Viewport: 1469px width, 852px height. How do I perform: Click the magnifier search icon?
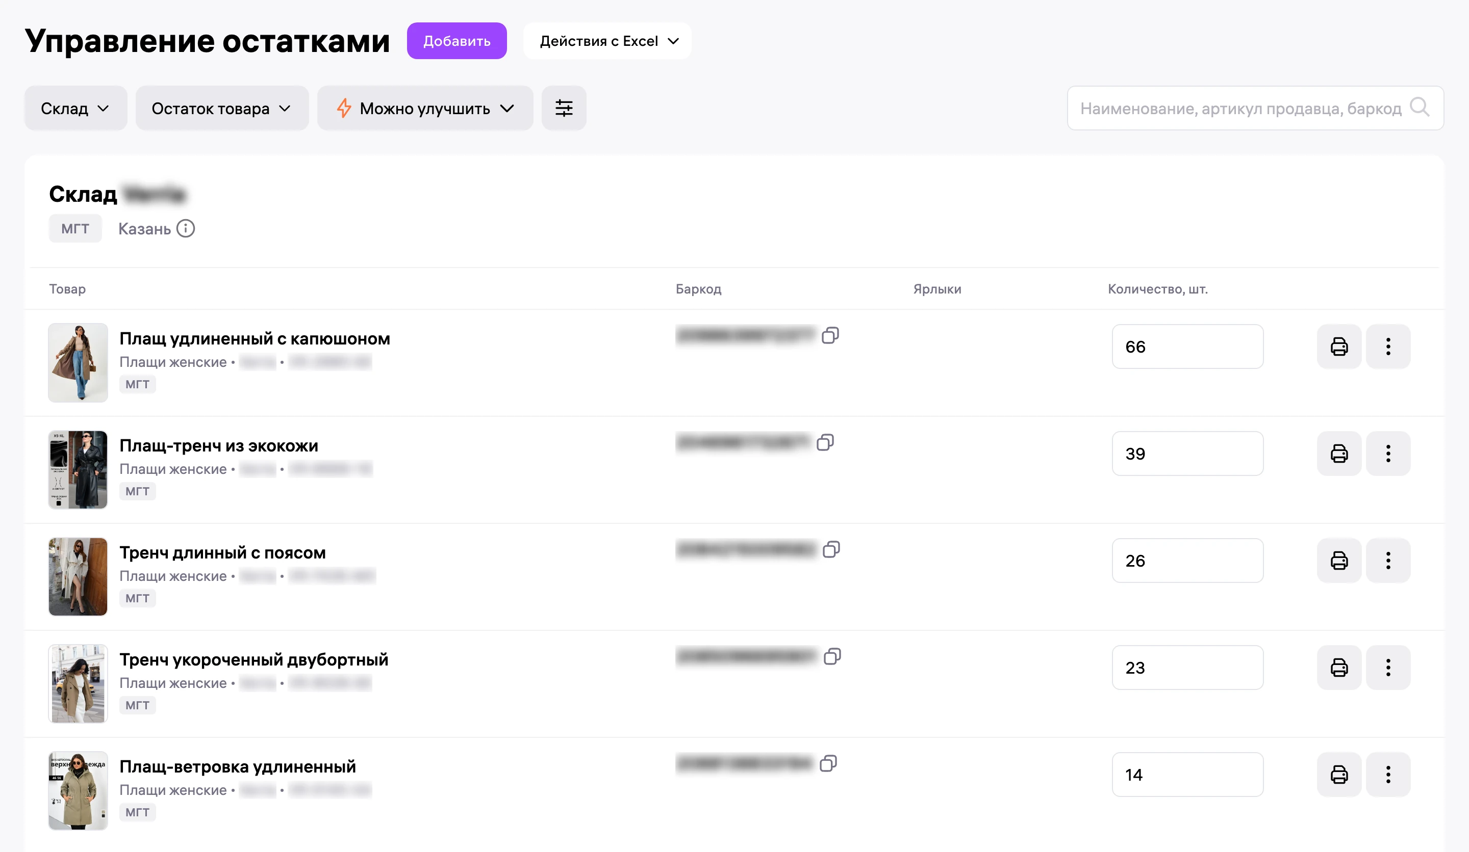pyautogui.click(x=1419, y=107)
